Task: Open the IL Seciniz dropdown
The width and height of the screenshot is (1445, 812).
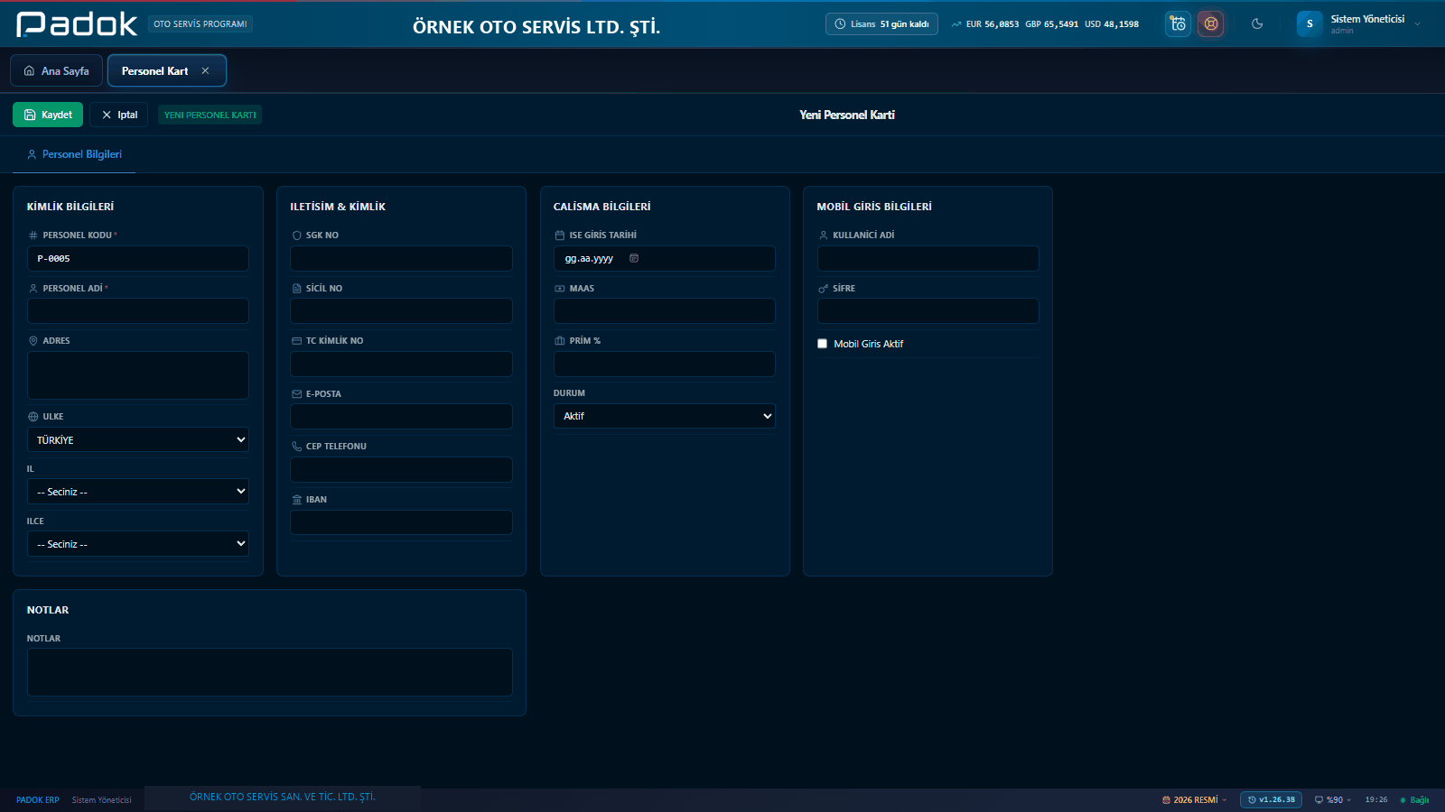Action: click(138, 492)
